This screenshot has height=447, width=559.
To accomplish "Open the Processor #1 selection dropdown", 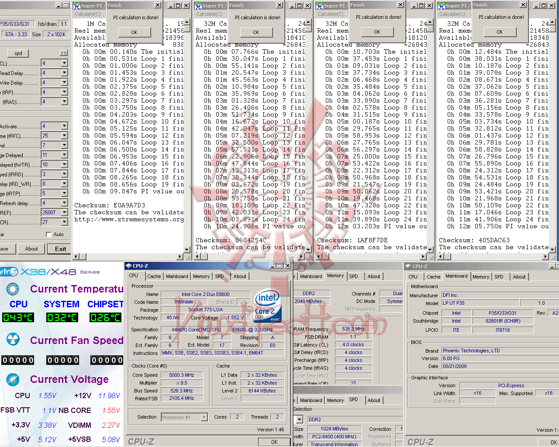I will (x=204, y=417).
